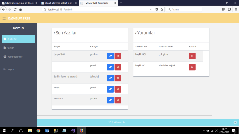The width and height of the screenshot is (239, 134).
Task: Click the 'Son Yazılar' panel heading
Action: (x=66, y=33)
